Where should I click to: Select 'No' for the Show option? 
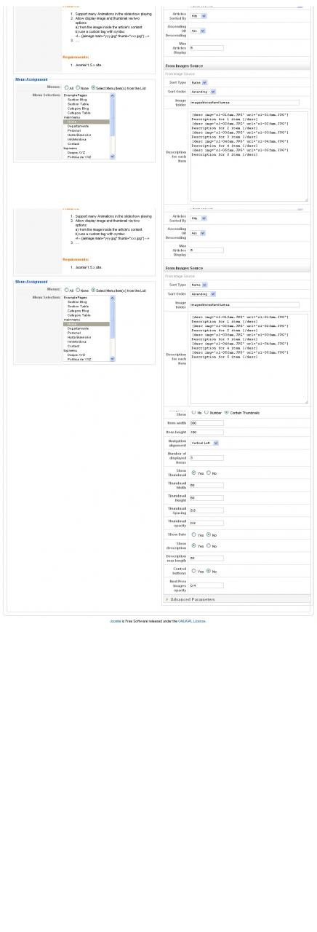point(193,412)
